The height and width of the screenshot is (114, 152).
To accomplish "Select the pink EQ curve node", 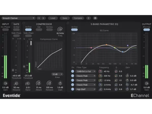I will pos(91,48).
